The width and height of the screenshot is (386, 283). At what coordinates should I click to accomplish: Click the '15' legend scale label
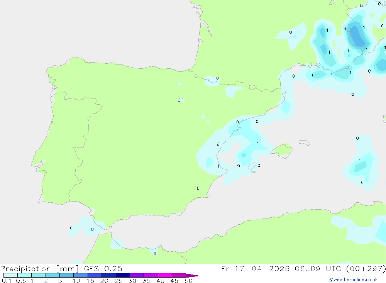pyautogui.click(x=90, y=281)
